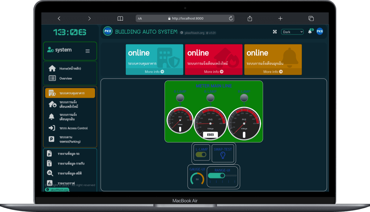Open the Dark theme dropdown
This screenshot has width=370, height=212.
(292, 32)
